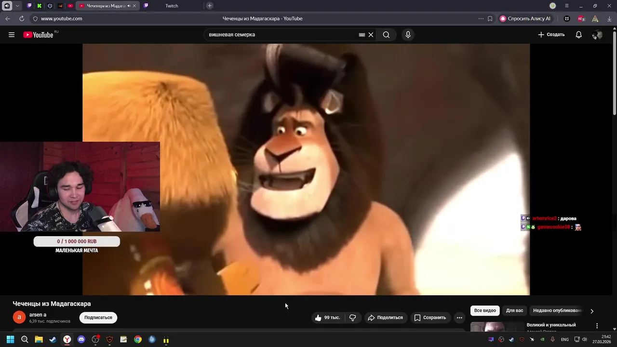Image resolution: width=617 pixels, height=347 pixels.
Task: Click the 'Сохранить' save button
Action: (x=430, y=318)
